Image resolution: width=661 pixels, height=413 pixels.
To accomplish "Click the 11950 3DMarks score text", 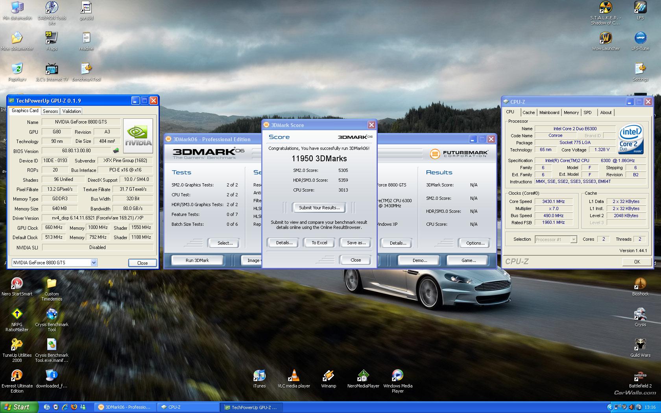I will [x=319, y=159].
